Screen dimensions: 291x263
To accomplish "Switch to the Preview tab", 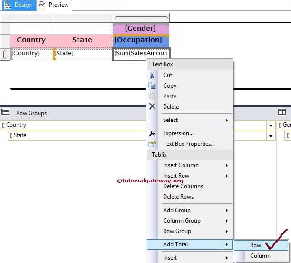I will coord(54,5).
